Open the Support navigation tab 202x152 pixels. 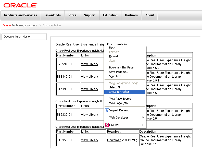90,15
